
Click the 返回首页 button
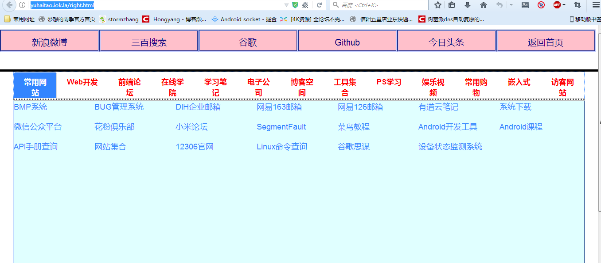(546, 41)
